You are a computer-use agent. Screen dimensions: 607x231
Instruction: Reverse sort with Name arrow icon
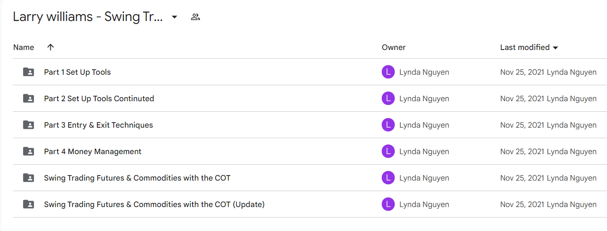pyautogui.click(x=51, y=47)
